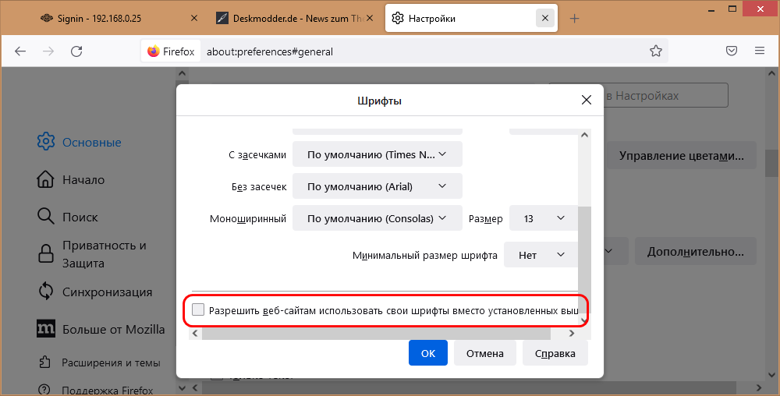Image resolution: width=780 pixels, height=396 pixels.
Task: Click the back navigation arrow
Action: point(20,51)
